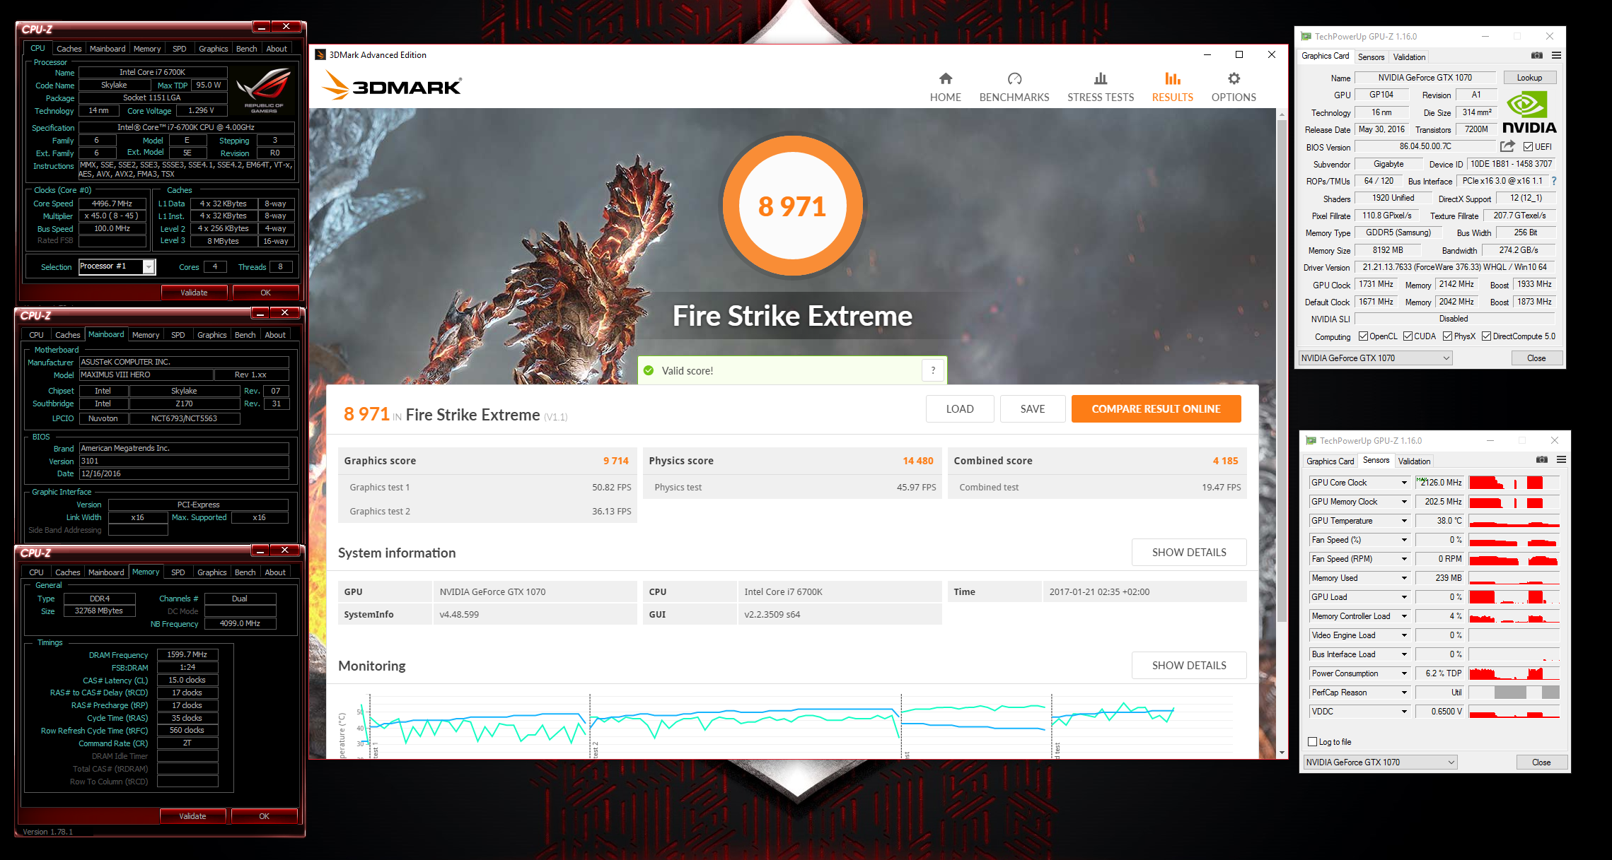Click COMPARE RESULT ONLINE button
This screenshot has width=1612, height=860.
pyautogui.click(x=1156, y=408)
